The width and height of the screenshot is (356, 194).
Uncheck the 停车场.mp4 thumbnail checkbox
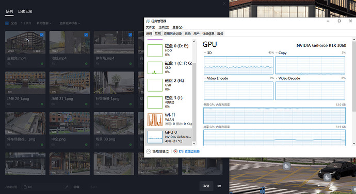pyautogui.click(x=131, y=34)
